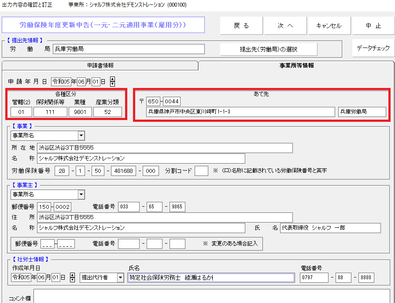Click the 労働局 name input field
Viewport: 395px width, 303px height.
[129, 49]
